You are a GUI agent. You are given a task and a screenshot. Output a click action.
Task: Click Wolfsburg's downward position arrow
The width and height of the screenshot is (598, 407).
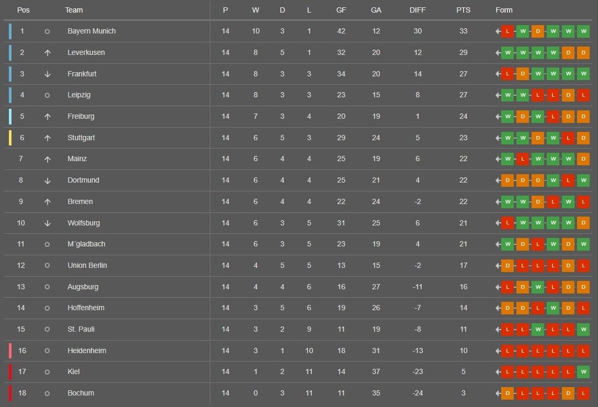[47, 223]
